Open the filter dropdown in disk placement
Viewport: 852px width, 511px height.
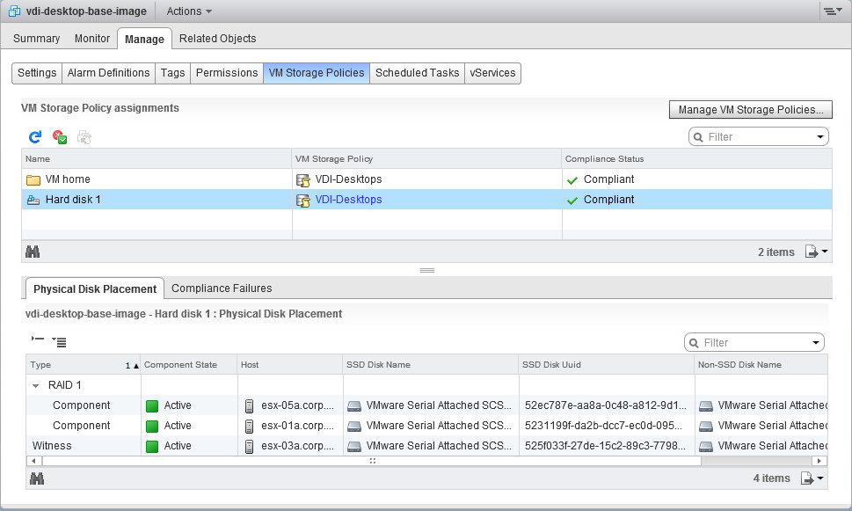coord(817,343)
